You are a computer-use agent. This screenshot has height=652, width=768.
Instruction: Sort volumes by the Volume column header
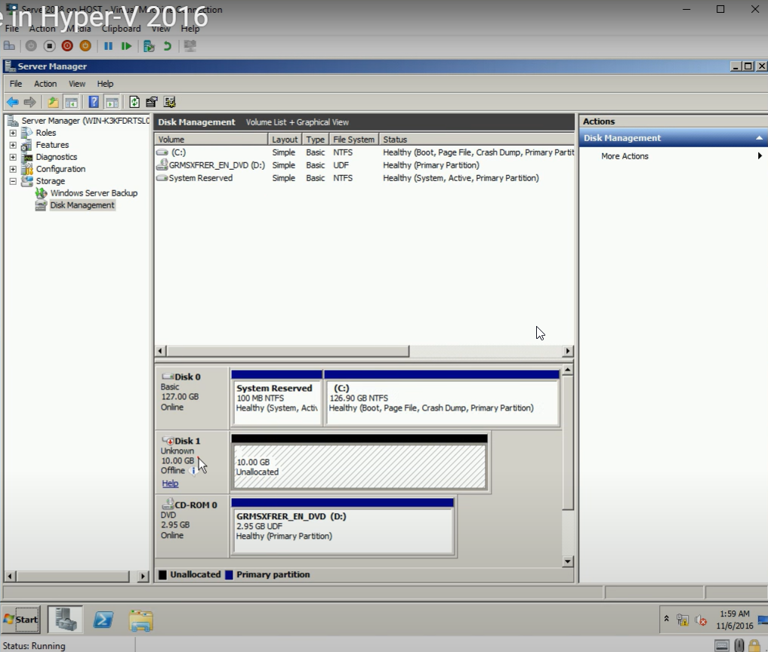211,140
